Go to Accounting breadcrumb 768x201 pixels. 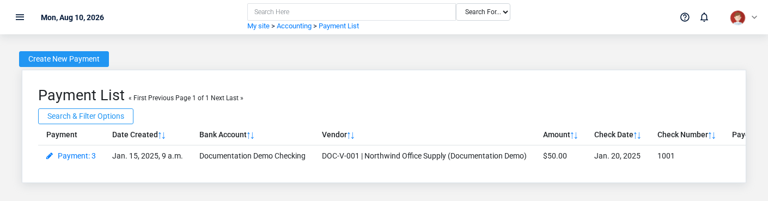294,26
